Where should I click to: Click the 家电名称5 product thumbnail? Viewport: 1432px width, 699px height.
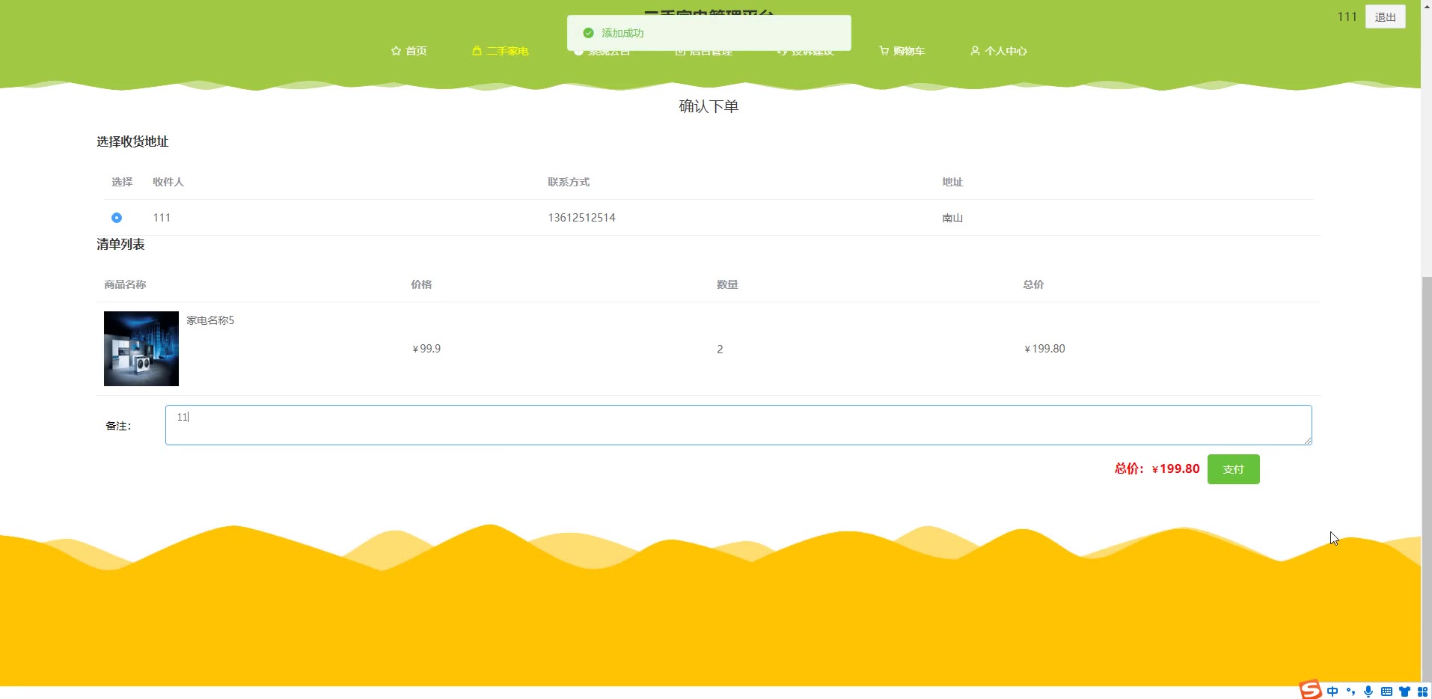[x=141, y=349]
